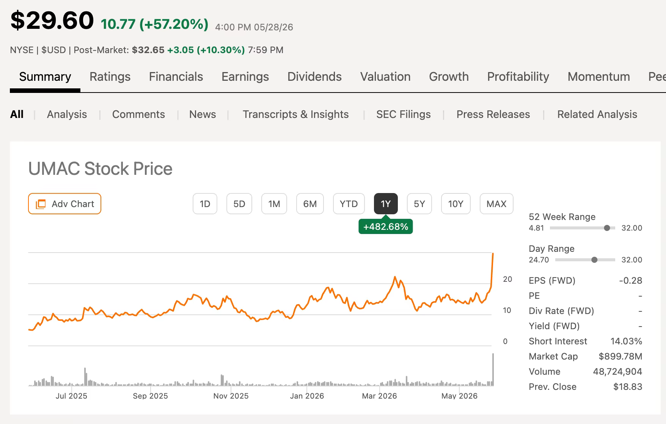Set chart range to YTD
This screenshot has height=424, width=666.
pyautogui.click(x=349, y=204)
